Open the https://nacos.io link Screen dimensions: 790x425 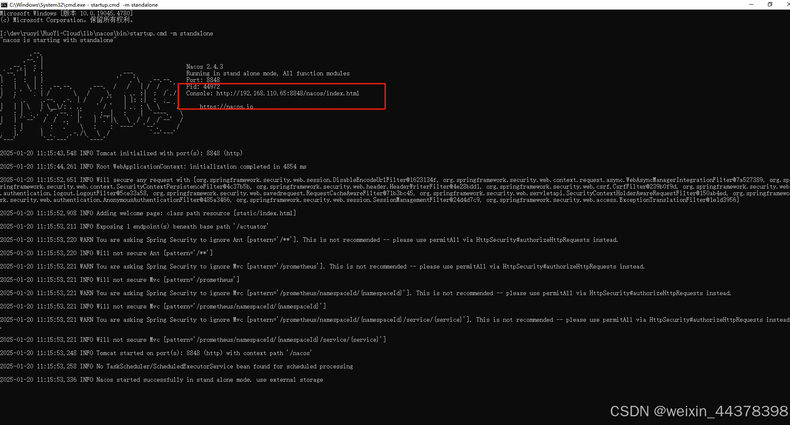coord(226,107)
